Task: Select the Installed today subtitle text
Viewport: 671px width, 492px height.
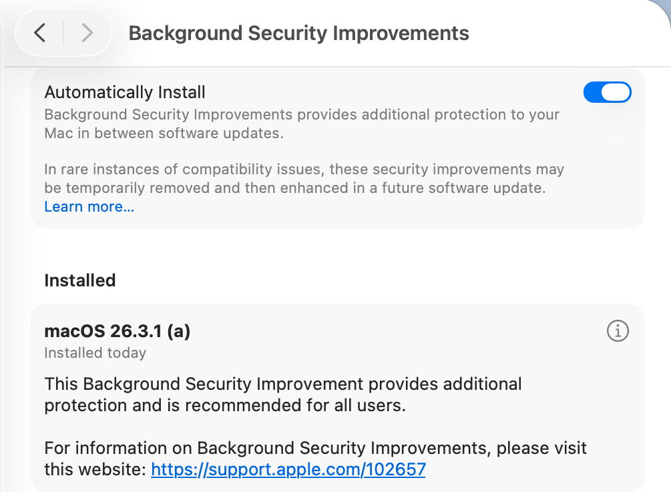Action: tap(95, 352)
